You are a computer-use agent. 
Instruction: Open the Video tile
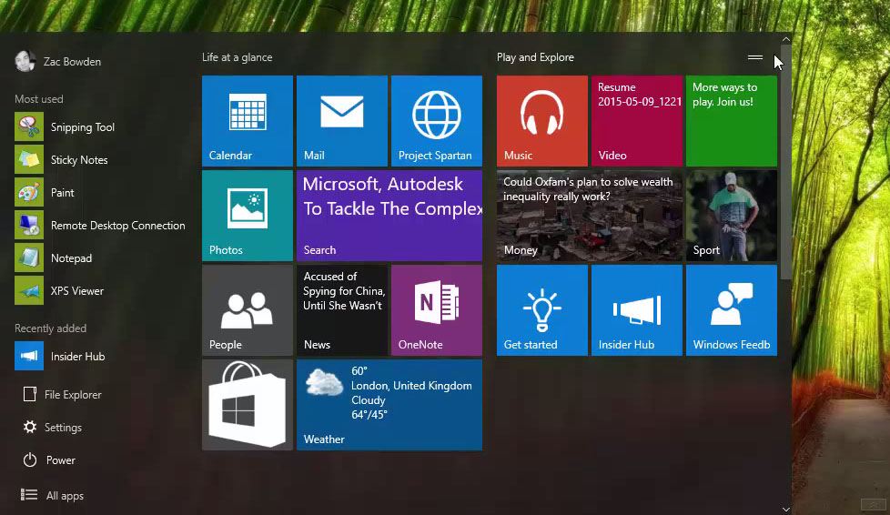pos(637,121)
